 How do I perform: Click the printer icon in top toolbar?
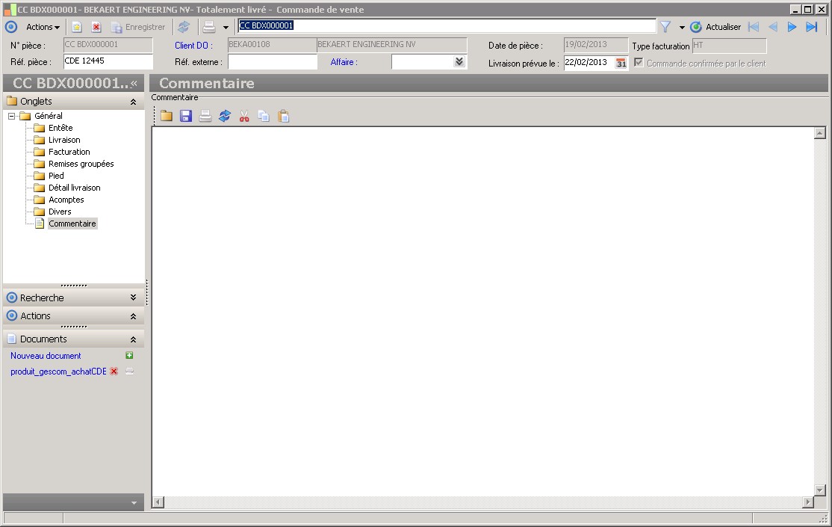click(209, 27)
